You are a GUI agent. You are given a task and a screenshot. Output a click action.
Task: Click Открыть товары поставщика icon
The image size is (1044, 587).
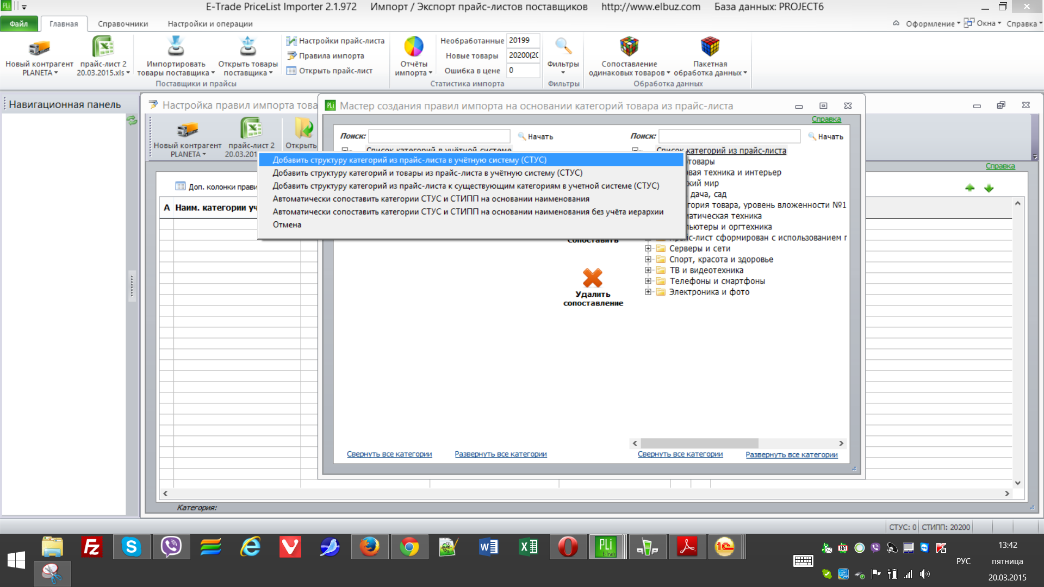[x=248, y=46]
